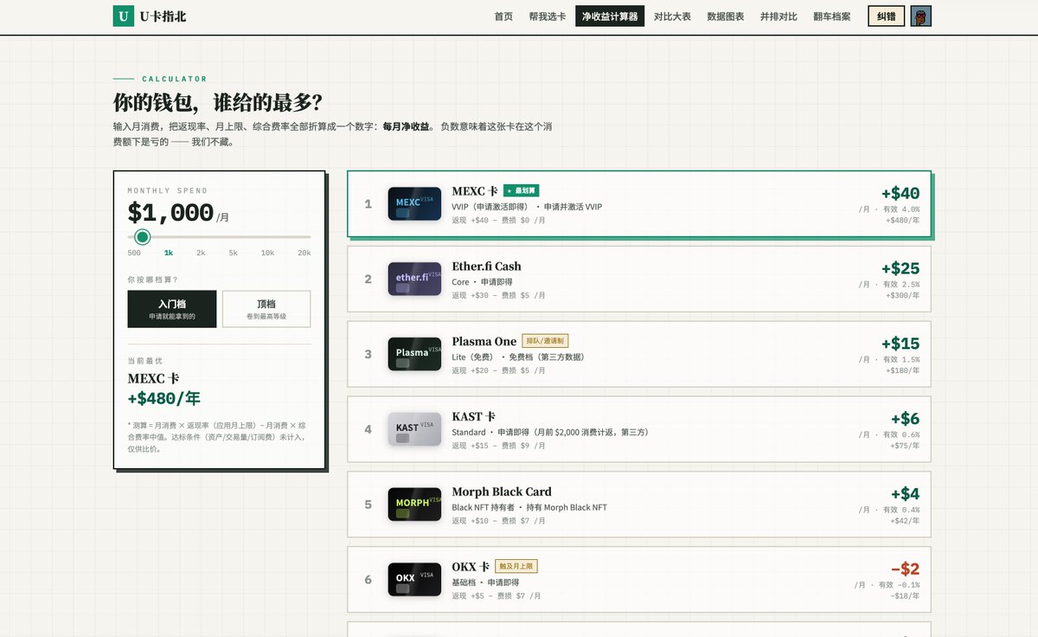
Task: Set slider to the 500 mark
Action: click(134, 253)
